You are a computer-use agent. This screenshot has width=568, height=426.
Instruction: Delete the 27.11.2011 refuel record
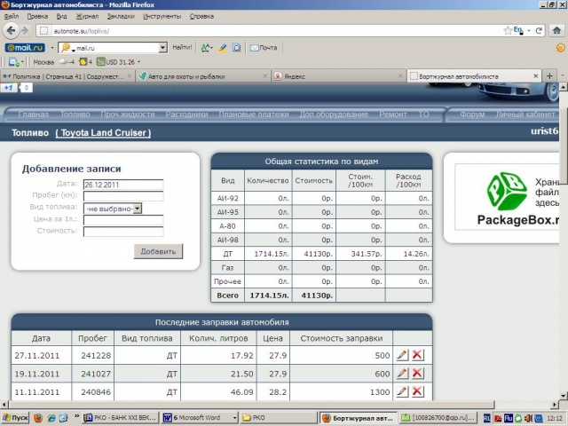(x=418, y=355)
